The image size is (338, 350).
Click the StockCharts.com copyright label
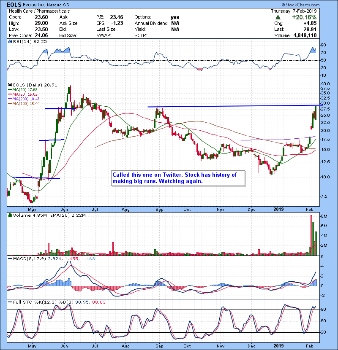coord(300,5)
